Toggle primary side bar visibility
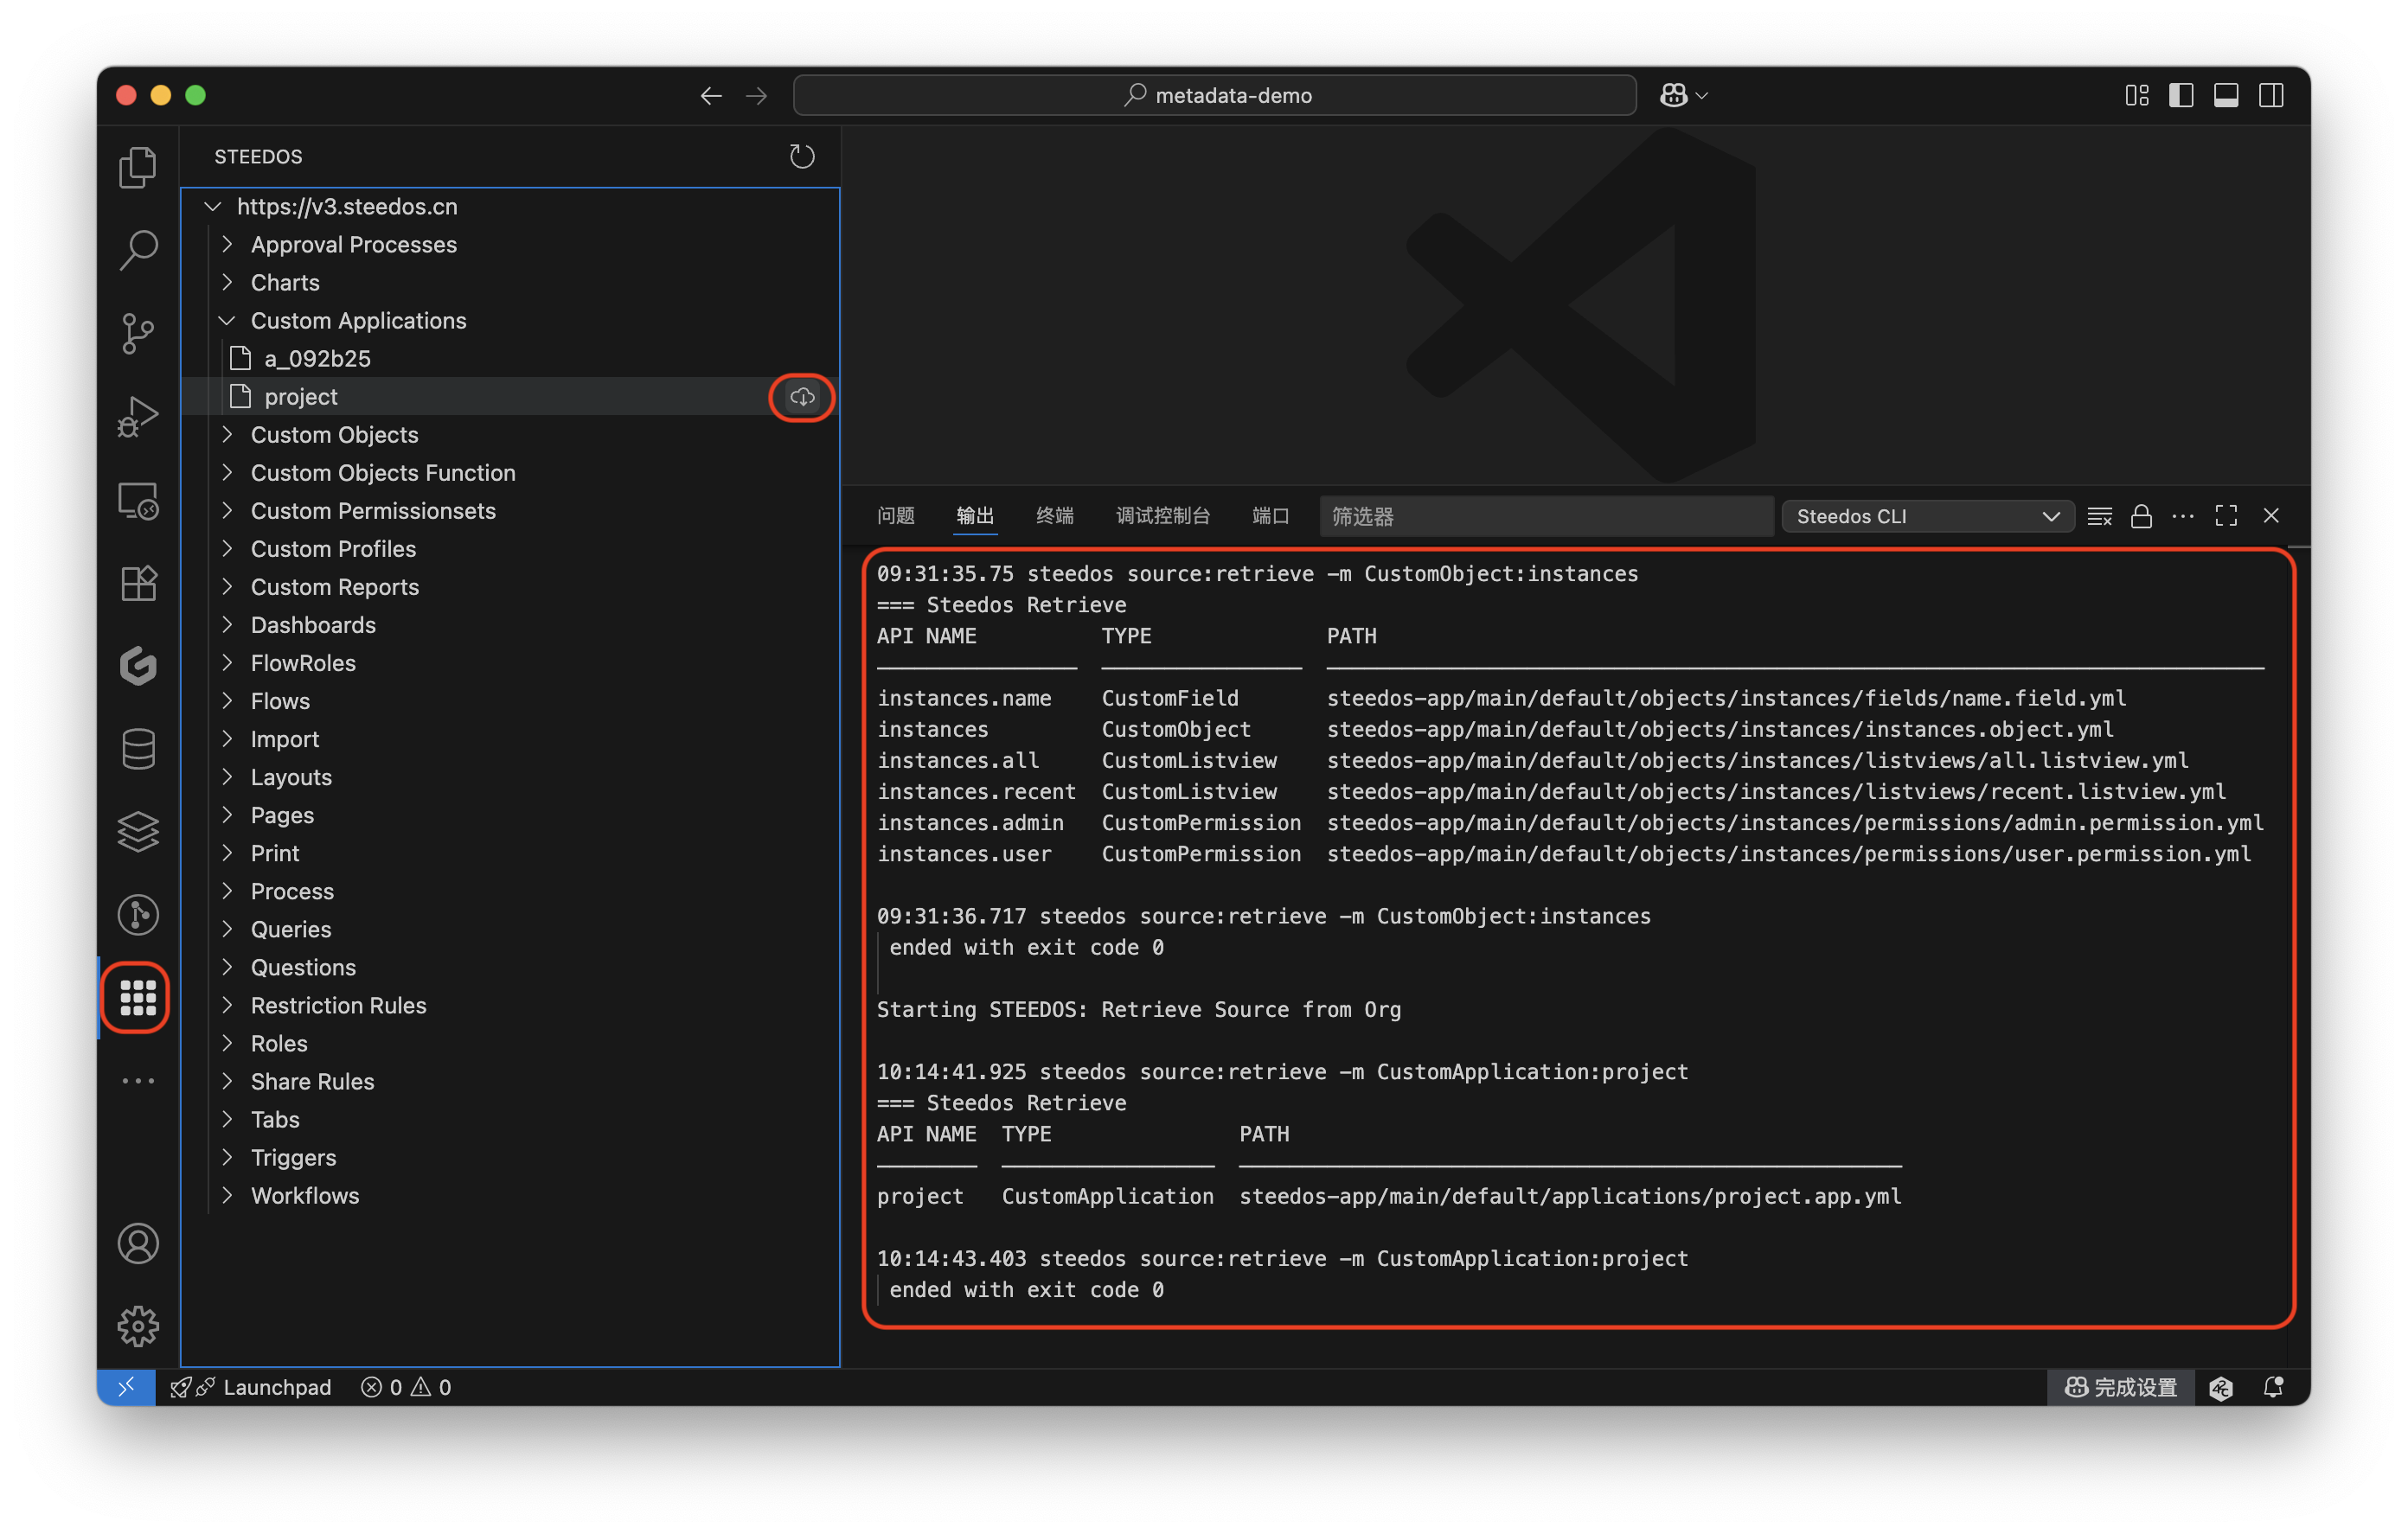 [x=2181, y=95]
